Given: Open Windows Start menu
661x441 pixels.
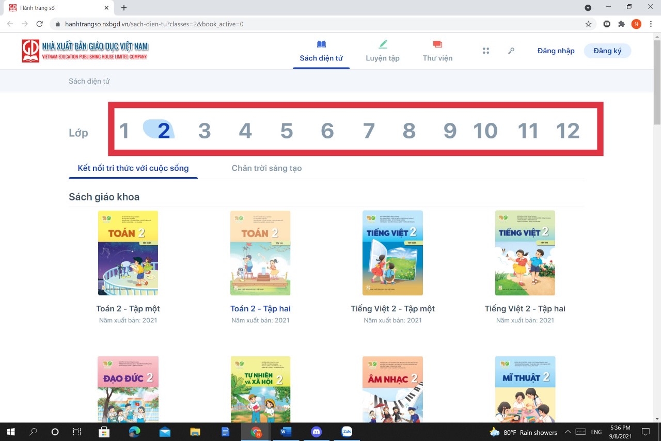Looking at the screenshot, I should coord(10,432).
